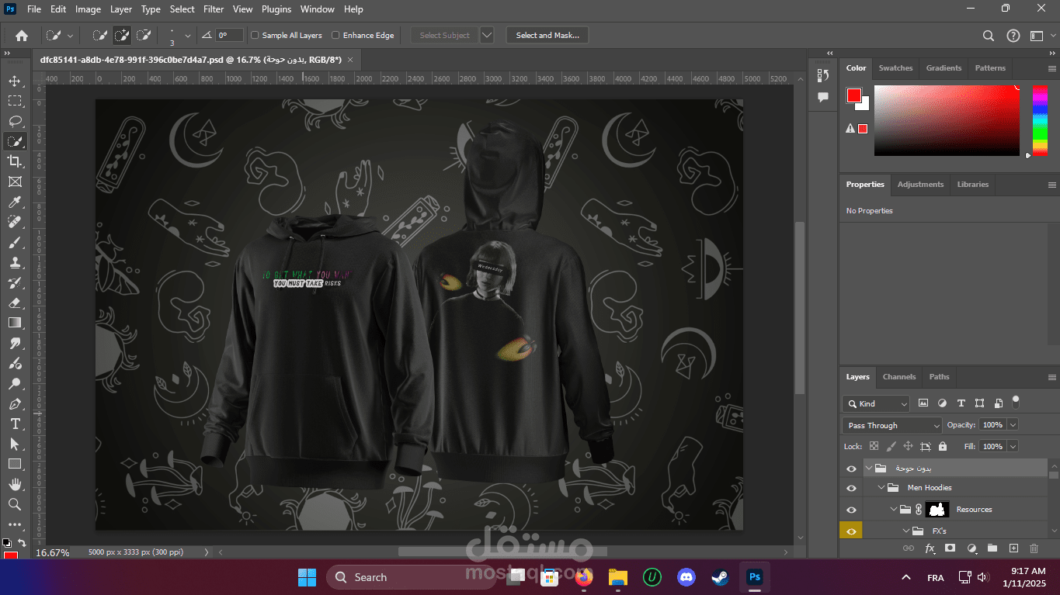Select the Gradient tool
The width and height of the screenshot is (1060, 595).
click(15, 323)
